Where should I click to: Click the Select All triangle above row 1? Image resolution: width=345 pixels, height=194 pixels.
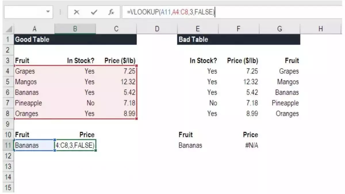pos(9,28)
